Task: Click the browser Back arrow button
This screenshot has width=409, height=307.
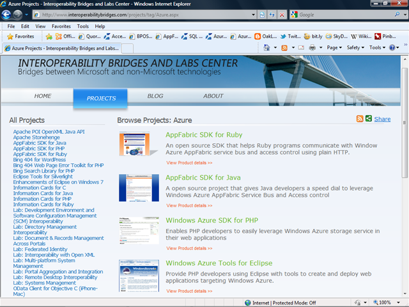Action: coord(6,14)
